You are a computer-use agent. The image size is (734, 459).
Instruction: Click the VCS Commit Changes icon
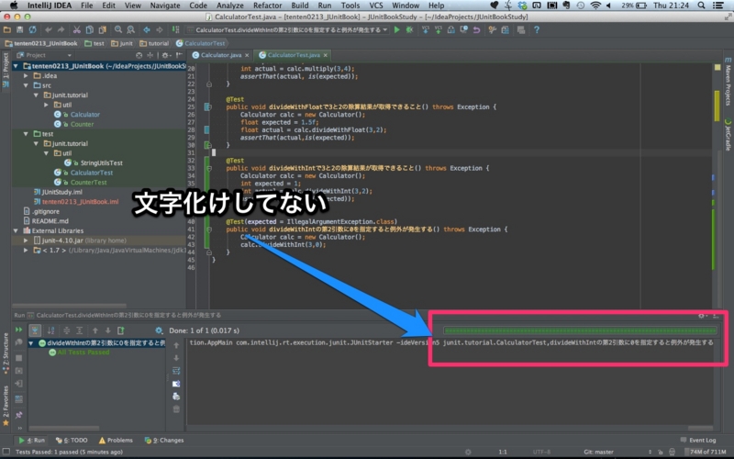point(439,30)
